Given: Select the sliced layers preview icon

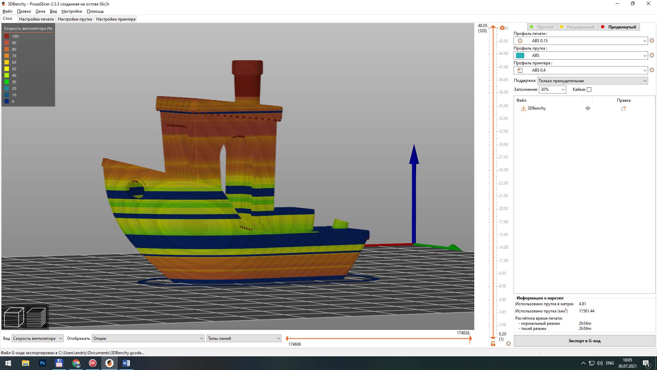Looking at the screenshot, I should coord(36,317).
